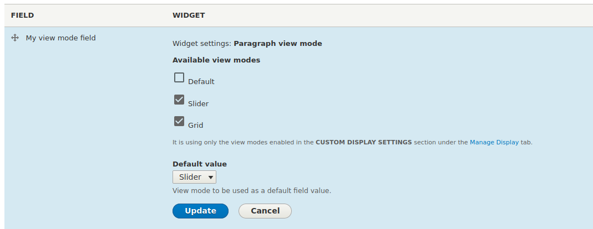The height and width of the screenshot is (229, 593).
Task: Open the Manage Display link
Action: tap(494, 143)
